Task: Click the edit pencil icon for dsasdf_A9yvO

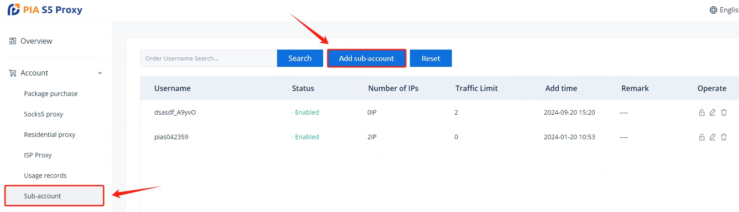Action: [x=713, y=112]
